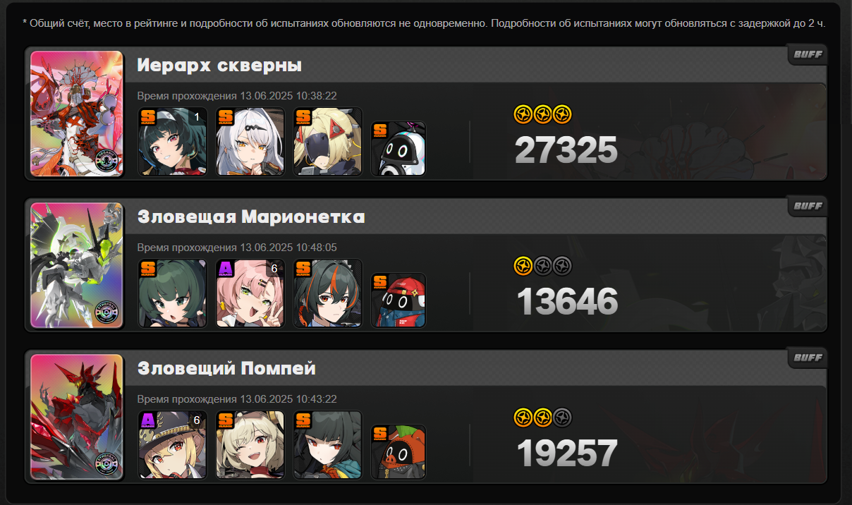Open the BUFF tag on Иерарх скверны
This screenshot has width=852, height=505.
[808, 54]
